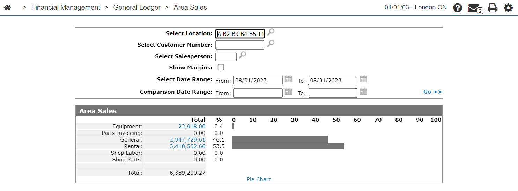Click the Salesperson search magnifier
Image resolution: width=518 pixels, height=191 pixels.
coord(242,55)
